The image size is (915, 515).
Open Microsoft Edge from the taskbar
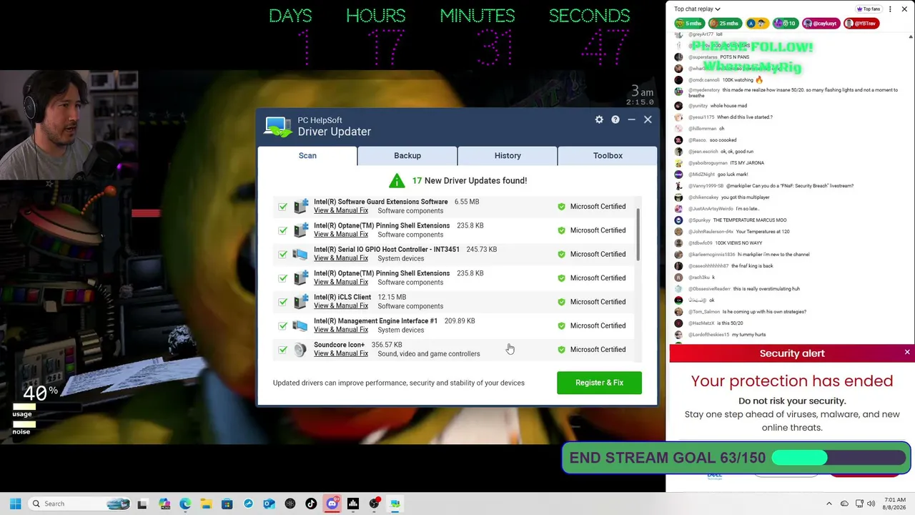pyautogui.click(x=185, y=504)
